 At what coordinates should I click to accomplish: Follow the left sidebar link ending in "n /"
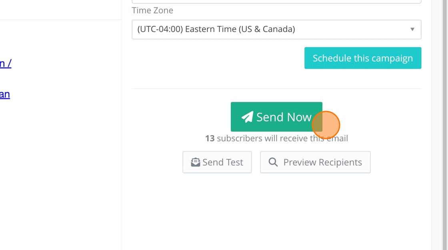(6, 63)
